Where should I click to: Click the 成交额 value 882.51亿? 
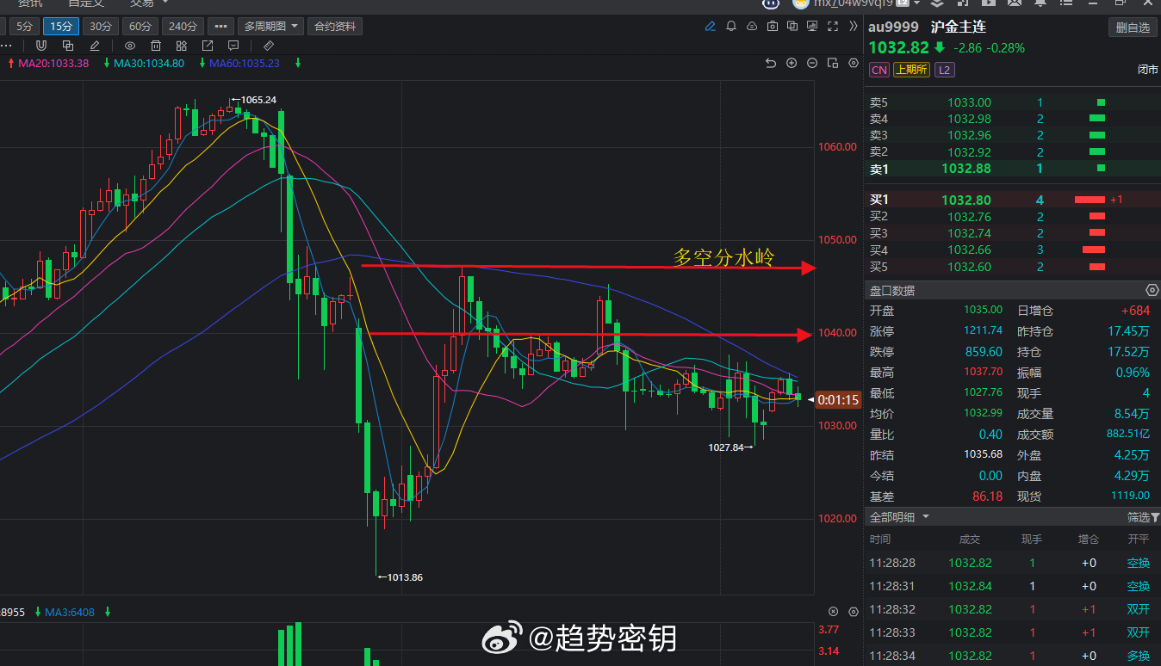1128,434
